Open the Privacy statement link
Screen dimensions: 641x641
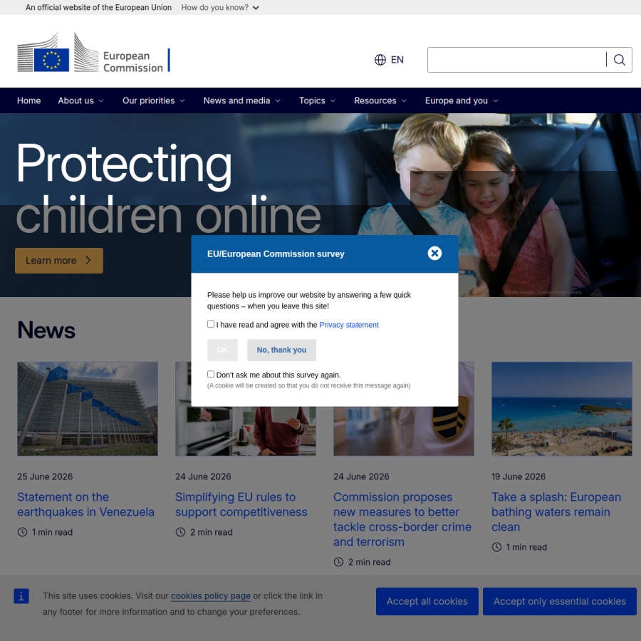tap(349, 325)
